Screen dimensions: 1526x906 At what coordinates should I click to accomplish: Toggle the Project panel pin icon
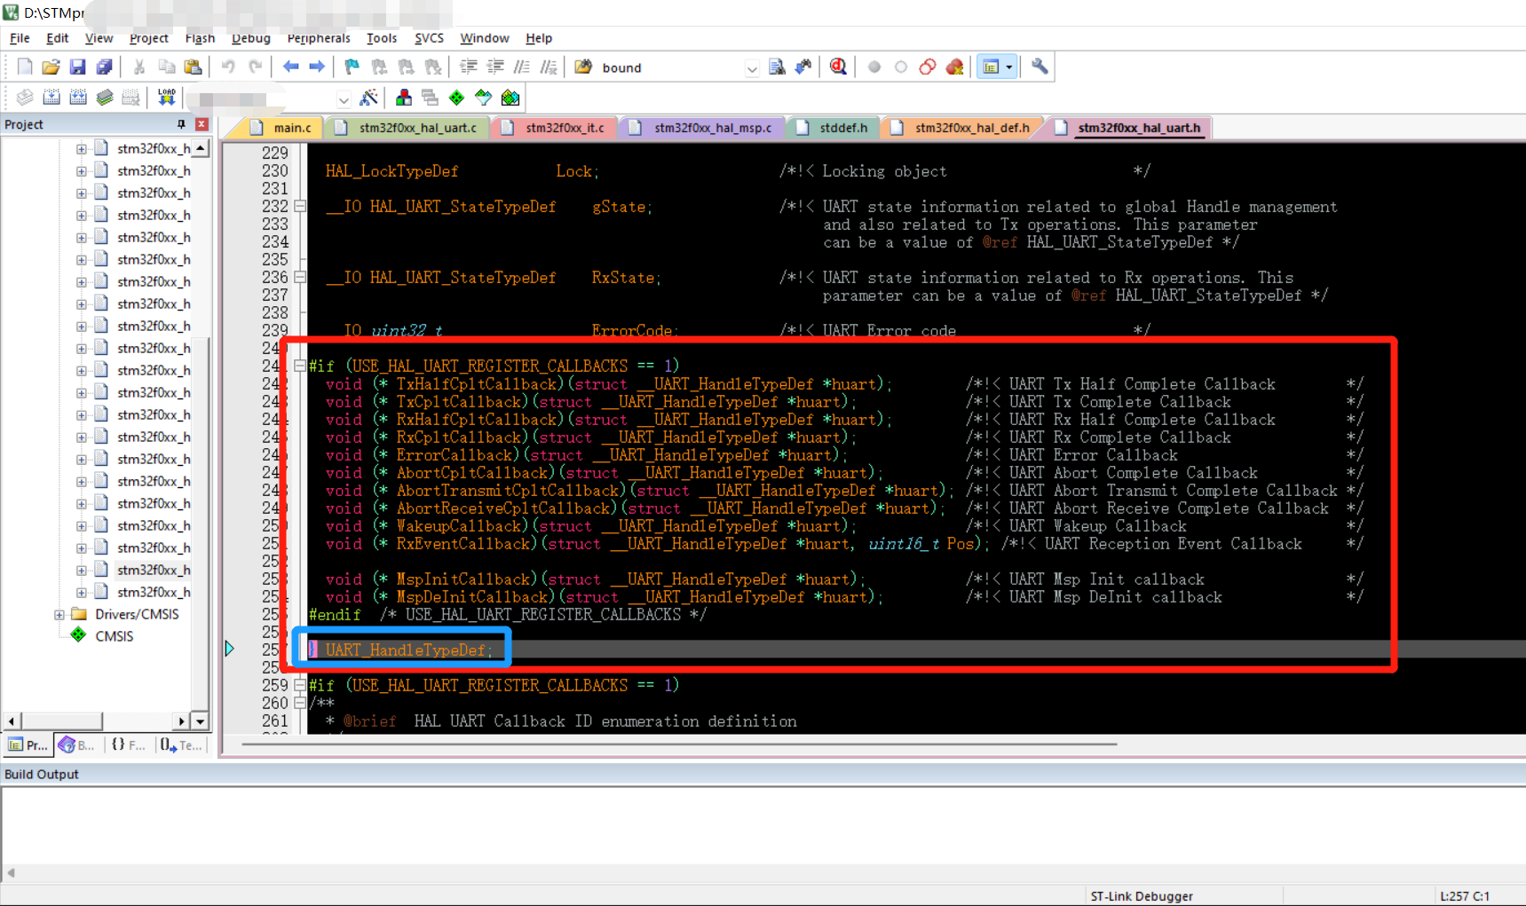[x=181, y=124]
